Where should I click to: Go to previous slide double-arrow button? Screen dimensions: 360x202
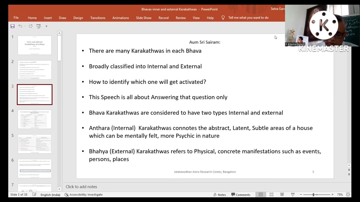349,170
